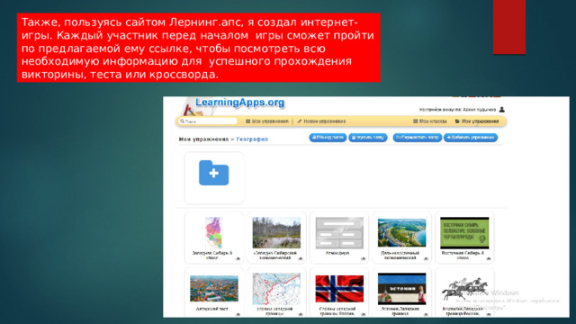The width and height of the screenshot is (576, 324).
Task: Click the blue new-folder plus icon
Action: click(214, 173)
